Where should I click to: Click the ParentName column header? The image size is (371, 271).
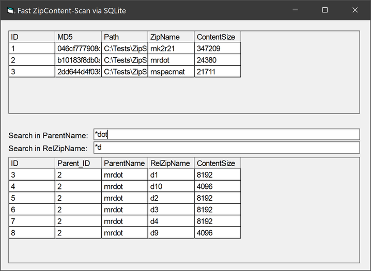(x=125, y=163)
